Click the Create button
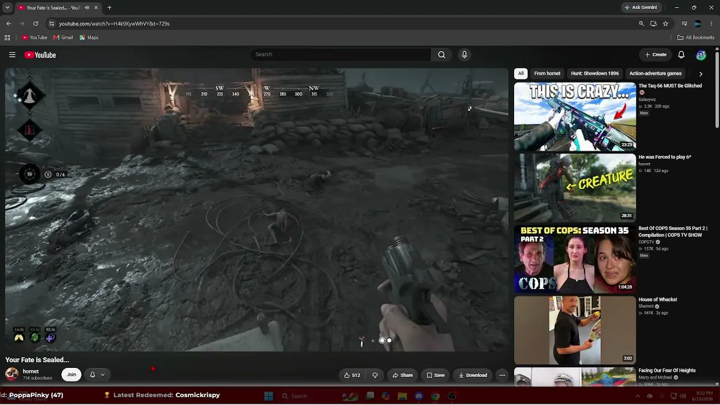720x405 pixels. click(x=656, y=55)
